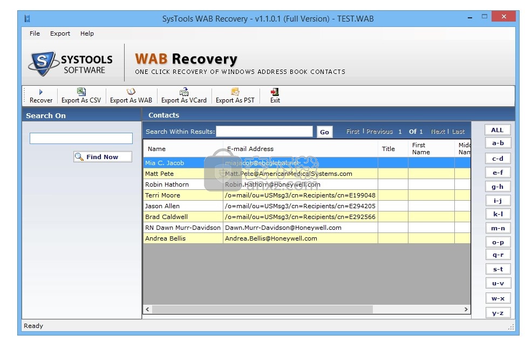Filter contacts by k-l
This screenshot has width=525, height=342.
click(x=498, y=214)
